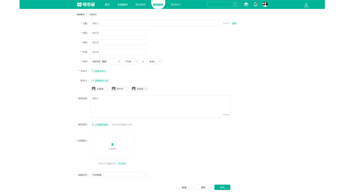Open the 精品教研 navigation tab

point(140,5)
